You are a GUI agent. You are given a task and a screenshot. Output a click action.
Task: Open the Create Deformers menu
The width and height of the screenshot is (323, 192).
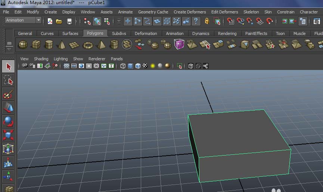tap(190, 12)
